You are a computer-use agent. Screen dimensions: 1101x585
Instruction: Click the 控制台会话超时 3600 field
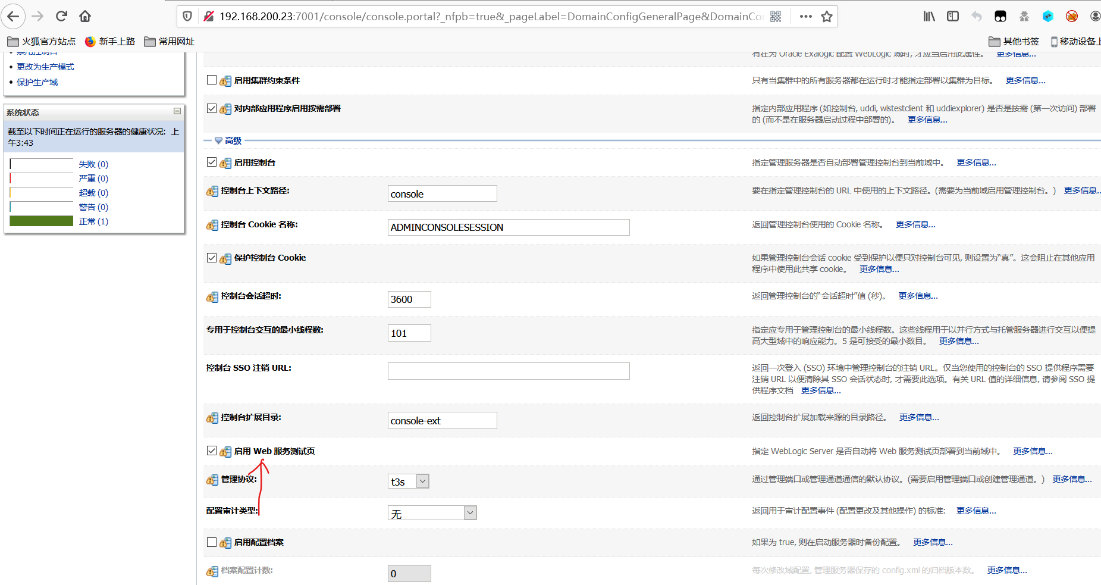point(409,299)
